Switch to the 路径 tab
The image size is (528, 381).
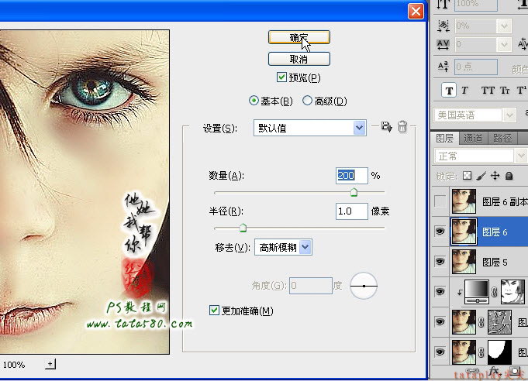tap(502, 138)
